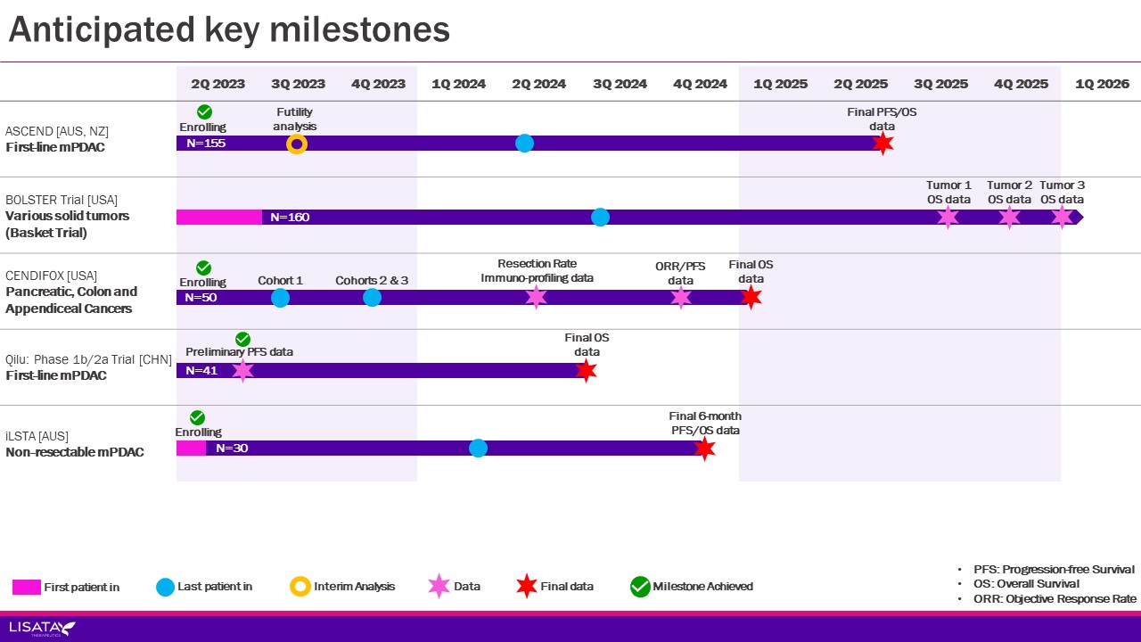Click the iLSTA last patient in blue circle

[x=478, y=448]
